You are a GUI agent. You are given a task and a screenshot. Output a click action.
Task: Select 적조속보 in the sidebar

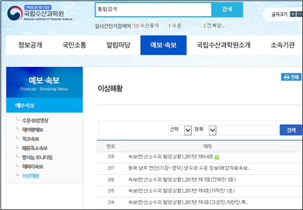tap(30, 139)
